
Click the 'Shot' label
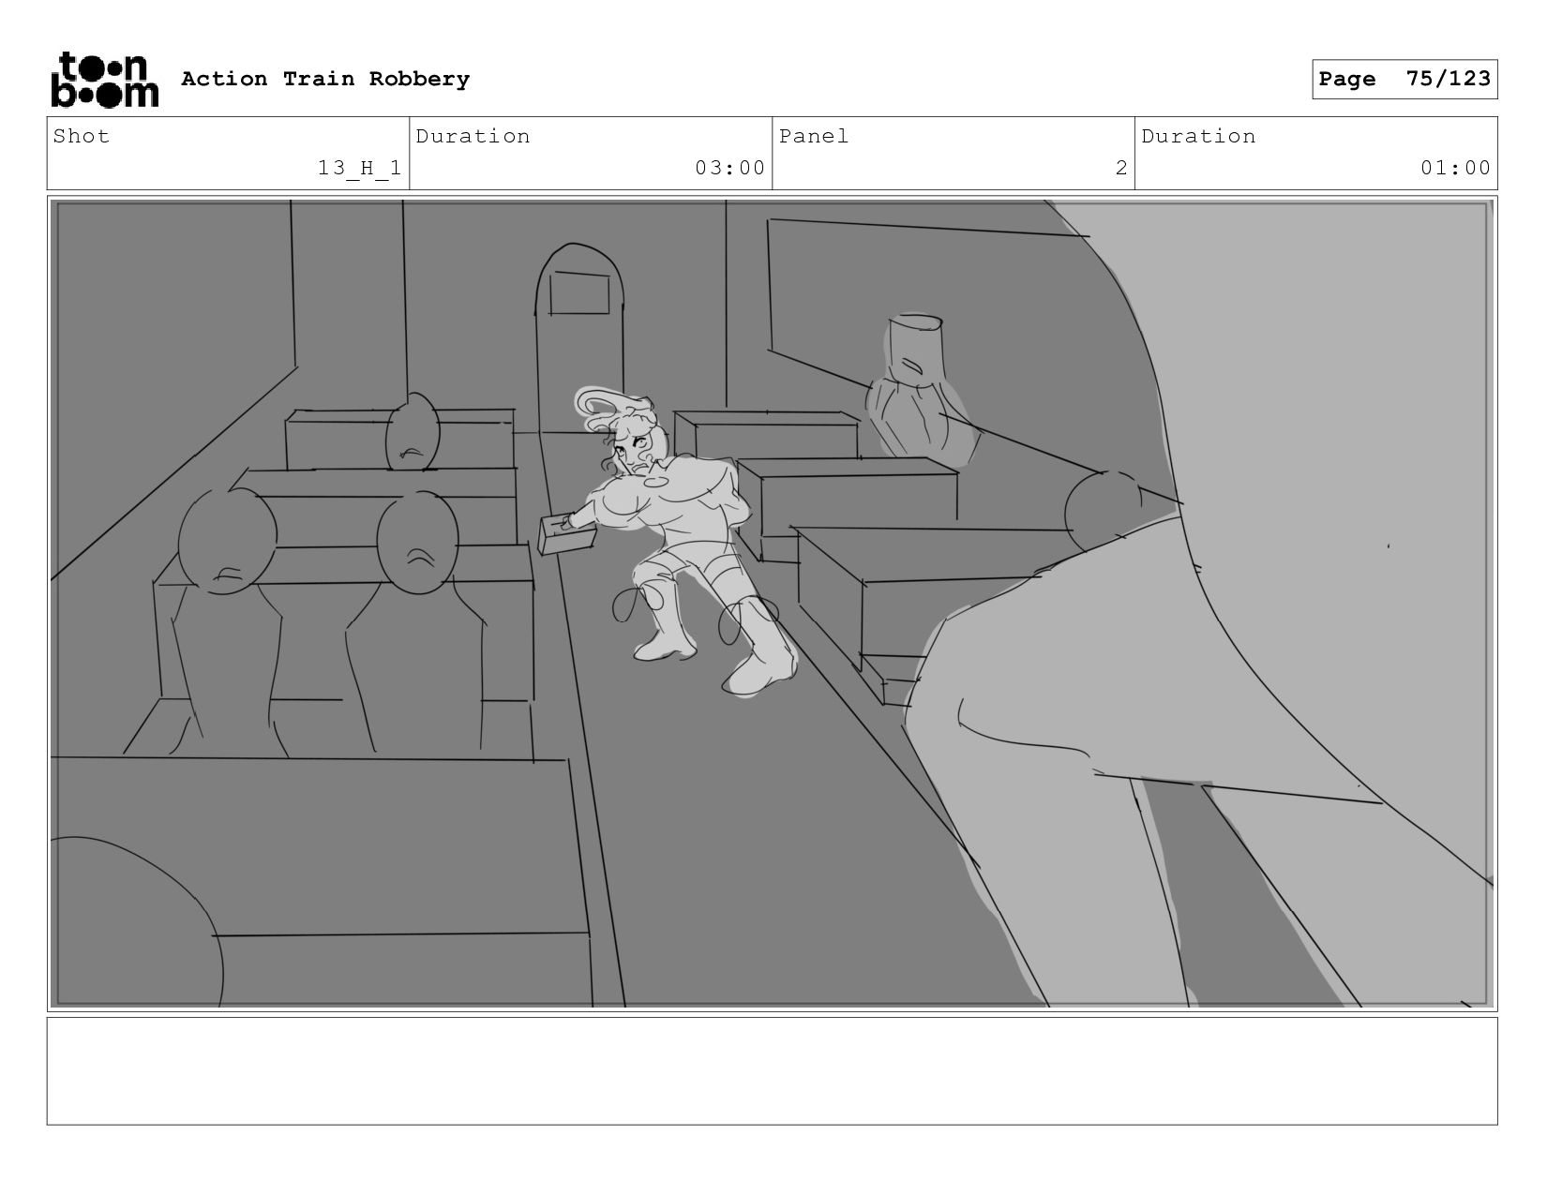pyautogui.click(x=82, y=136)
